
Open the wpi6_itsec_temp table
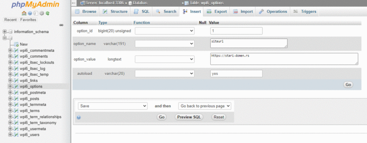(x=34, y=74)
